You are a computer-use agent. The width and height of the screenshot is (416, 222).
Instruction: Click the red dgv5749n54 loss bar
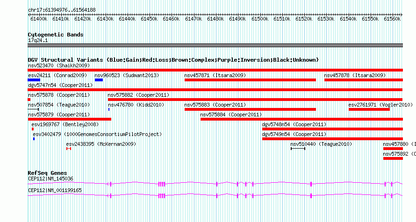coord(332,139)
